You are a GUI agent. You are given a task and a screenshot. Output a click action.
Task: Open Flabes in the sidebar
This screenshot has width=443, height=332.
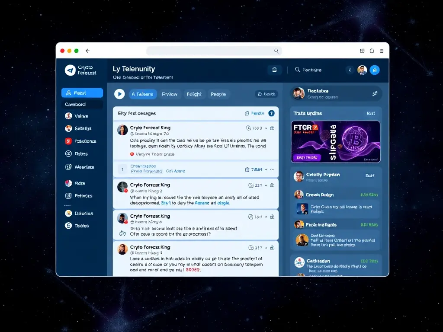coord(77,154)
